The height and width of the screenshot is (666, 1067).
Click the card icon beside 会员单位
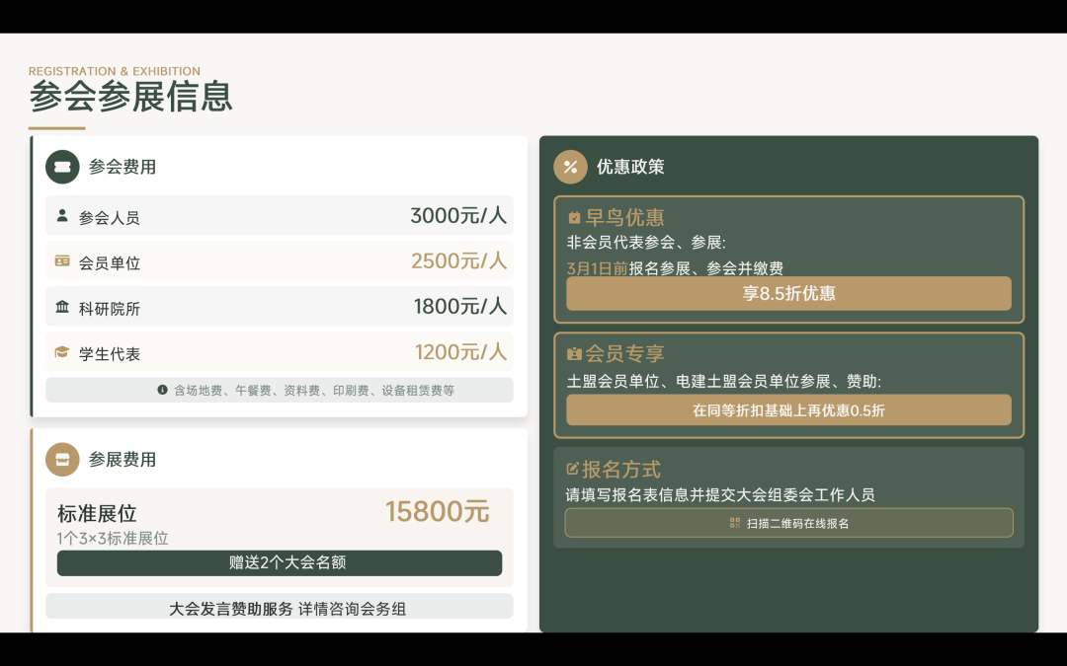click(x=61, y=260)
